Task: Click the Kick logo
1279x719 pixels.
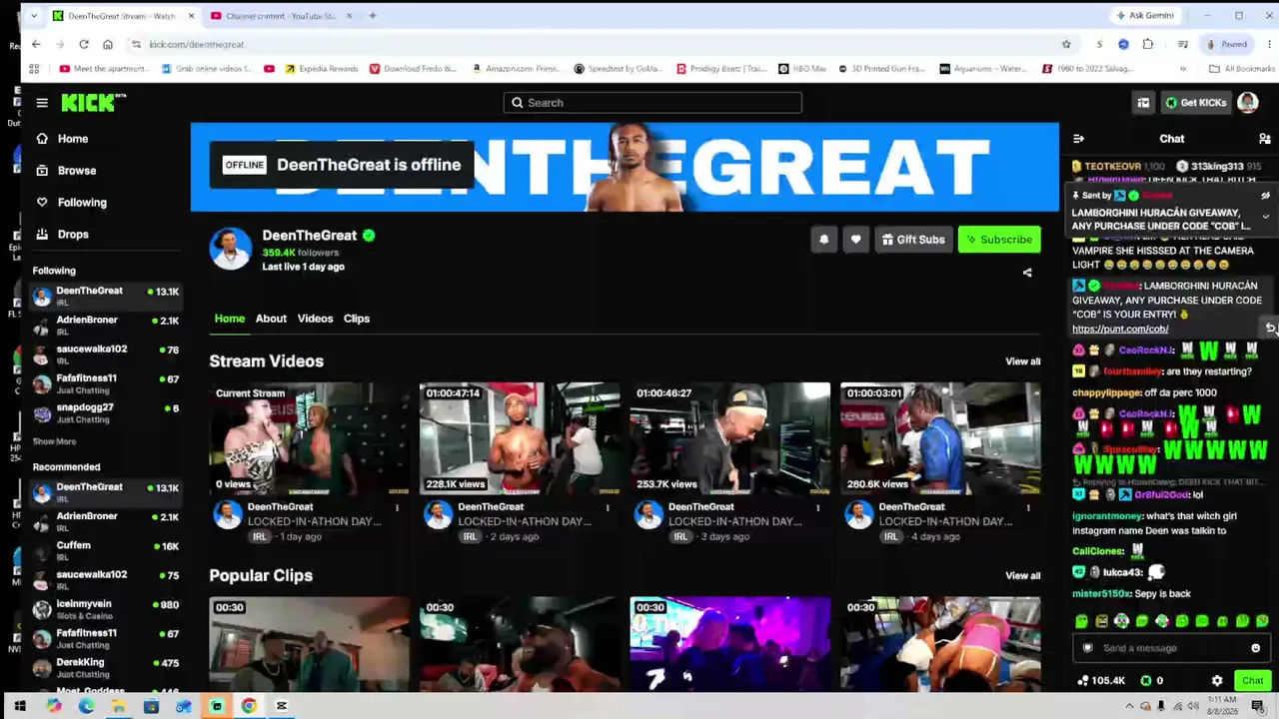Action: (93, 102)
